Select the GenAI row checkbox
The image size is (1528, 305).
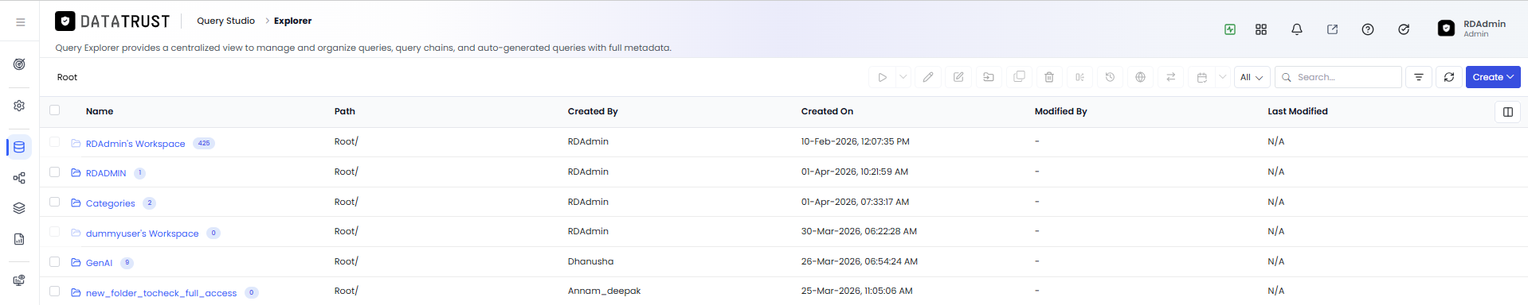click(55, 261)
